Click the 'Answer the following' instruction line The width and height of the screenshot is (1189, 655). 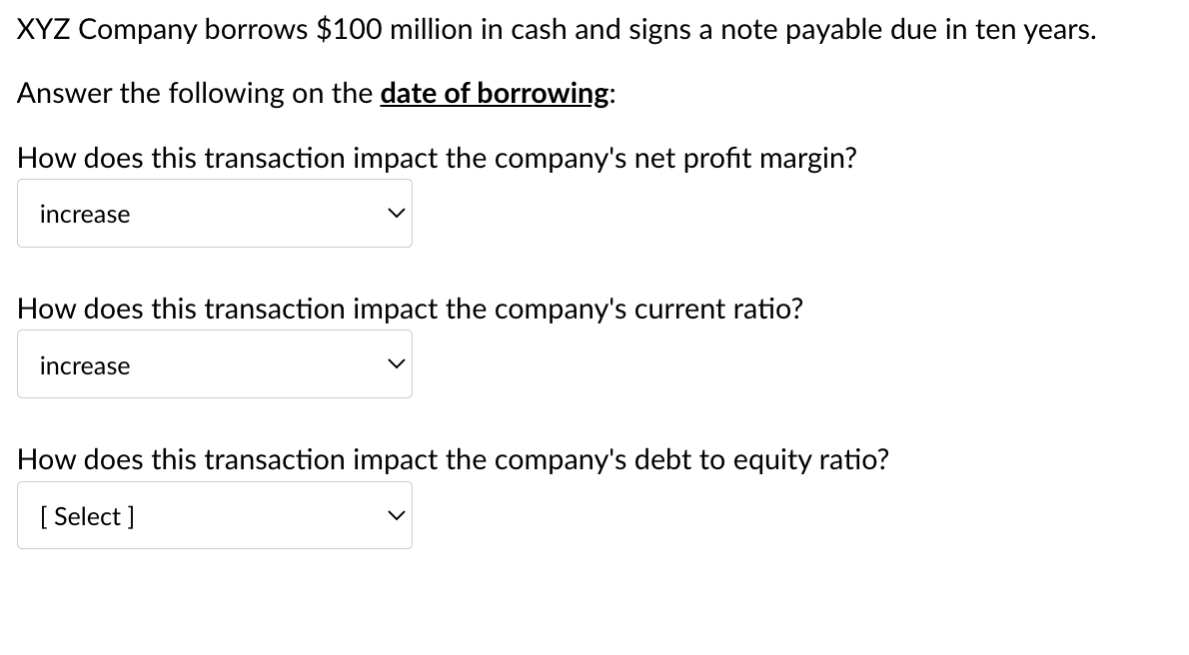316,92
